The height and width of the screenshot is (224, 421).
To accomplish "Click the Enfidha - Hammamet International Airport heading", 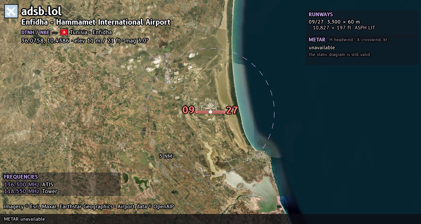I will 96,22.
